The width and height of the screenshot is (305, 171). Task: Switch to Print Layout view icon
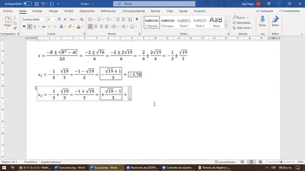pos(251,162)
